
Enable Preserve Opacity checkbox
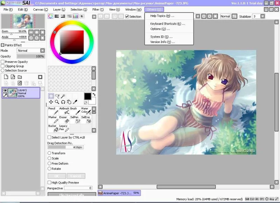[x=3, y=62]
